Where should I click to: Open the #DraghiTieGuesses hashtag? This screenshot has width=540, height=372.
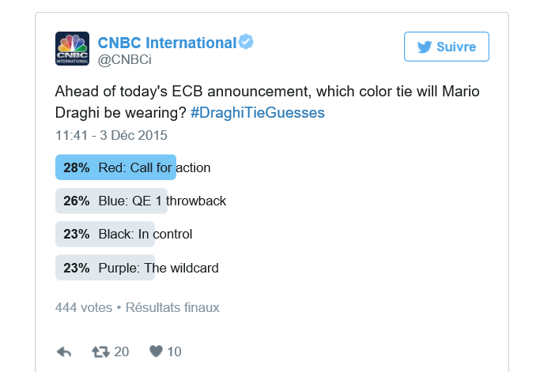(258, 113)
